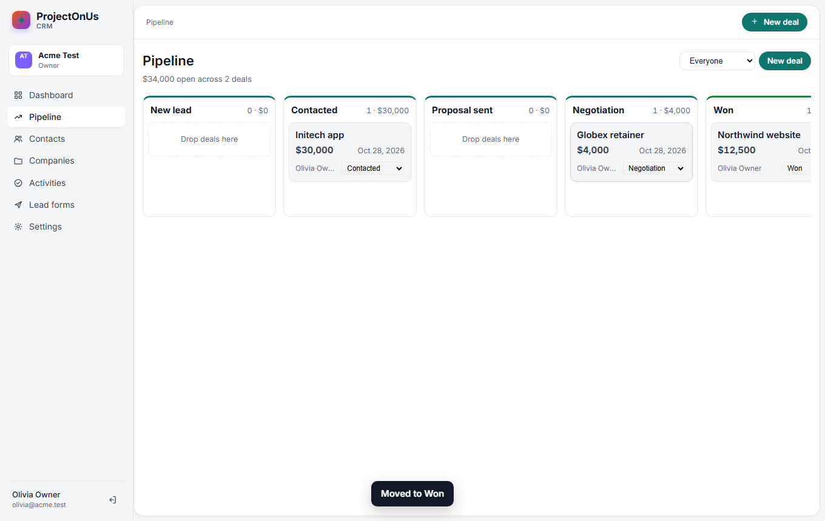The height and width of the screenshot is (521, 825).
Task: Click Oct 28, 2026 on the Initech app card
Action: pyautogui.click(x=381, y=151)
